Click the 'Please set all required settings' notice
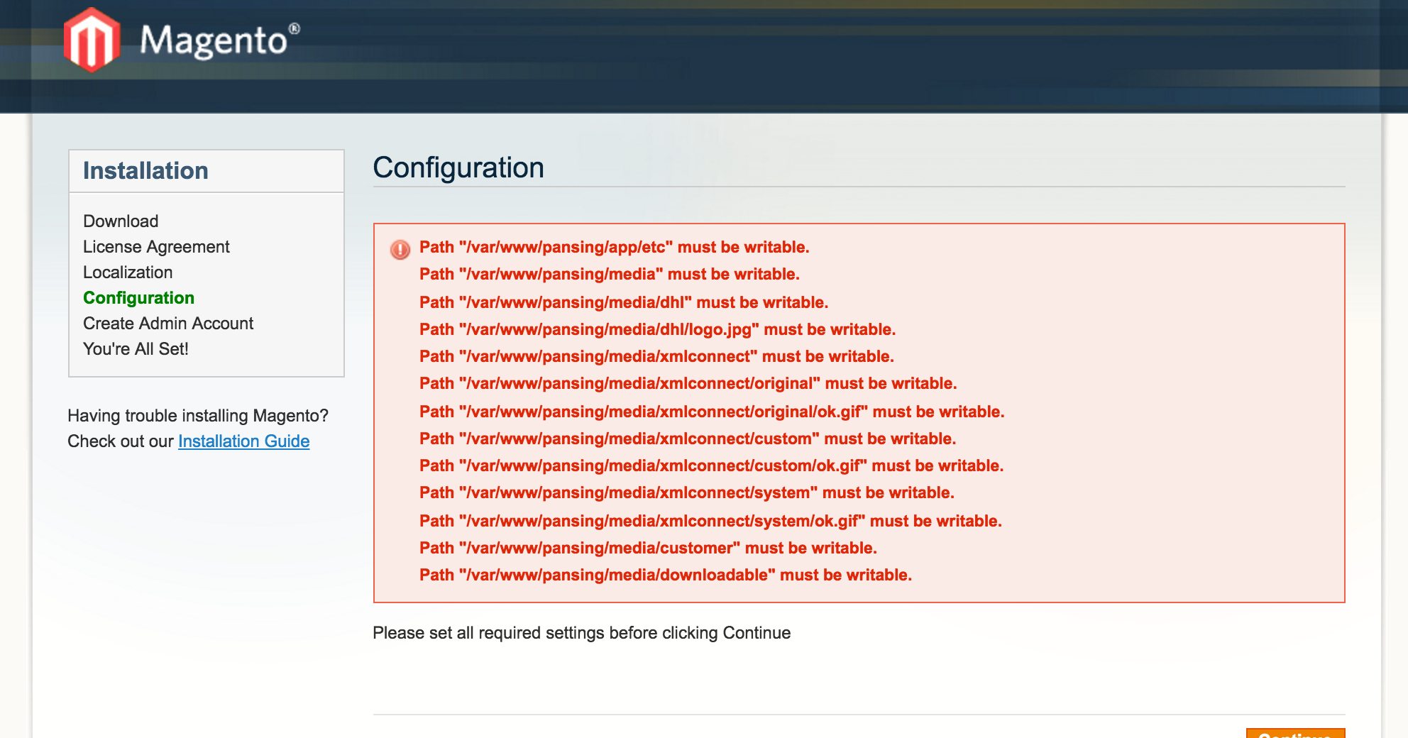The height and width of the screenshot is (738, 1408). click(x=581, y=633)
